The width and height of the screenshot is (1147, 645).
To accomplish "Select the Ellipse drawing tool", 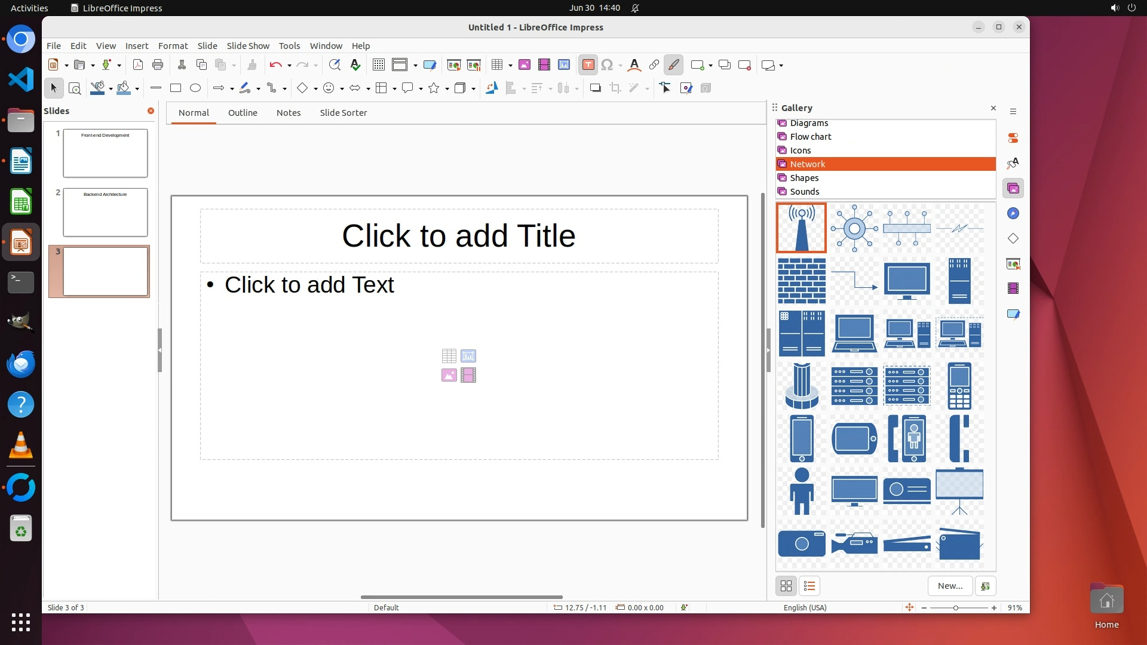I will click(x=195, y=88).
